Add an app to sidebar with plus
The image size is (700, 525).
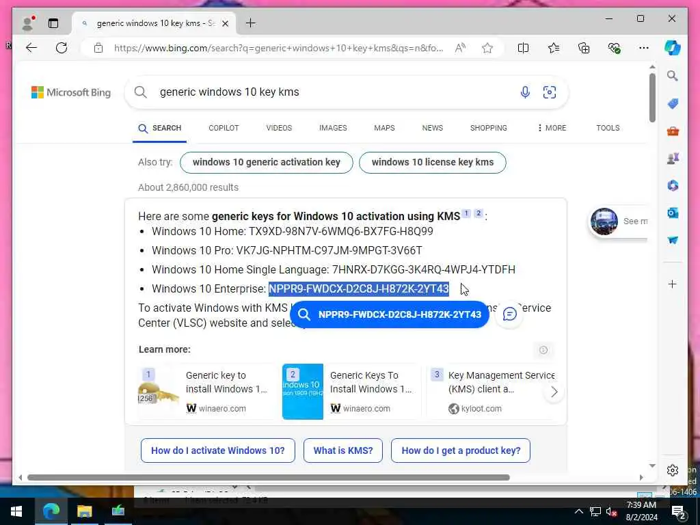point(673,284)
